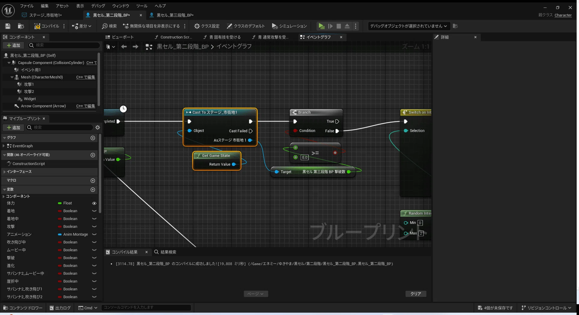Close the イベントグラフ tab
The width and height of the screenshot is (579, 315).
(341, 37)
